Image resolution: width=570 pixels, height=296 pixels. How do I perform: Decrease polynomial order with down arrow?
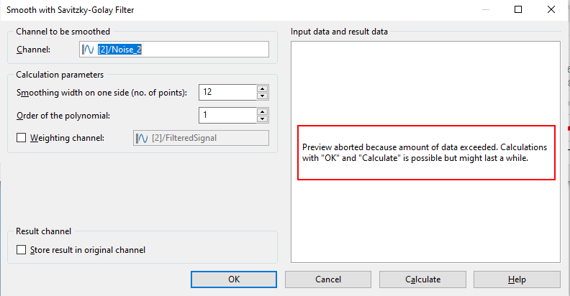pyautogui.click(x=263, y=119)
